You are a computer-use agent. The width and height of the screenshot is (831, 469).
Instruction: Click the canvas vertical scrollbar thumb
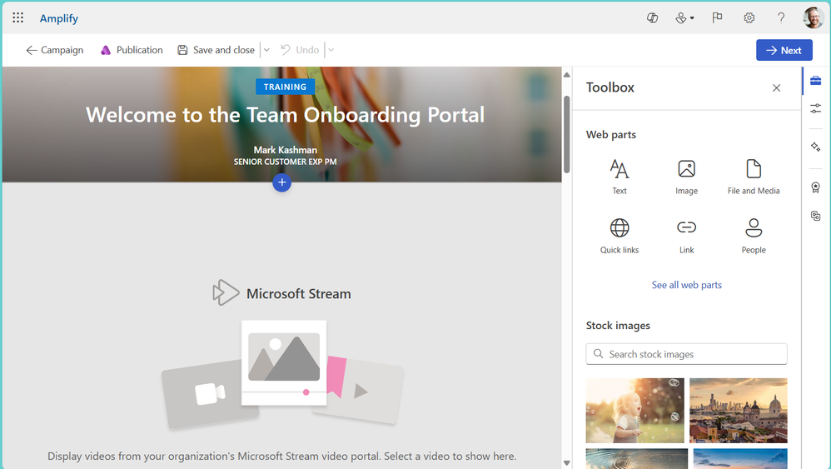(x=566, y=134)
